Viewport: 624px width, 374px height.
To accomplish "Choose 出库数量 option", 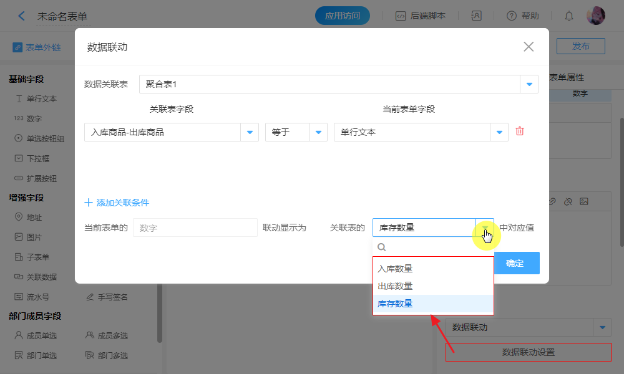I will (396, 286).
